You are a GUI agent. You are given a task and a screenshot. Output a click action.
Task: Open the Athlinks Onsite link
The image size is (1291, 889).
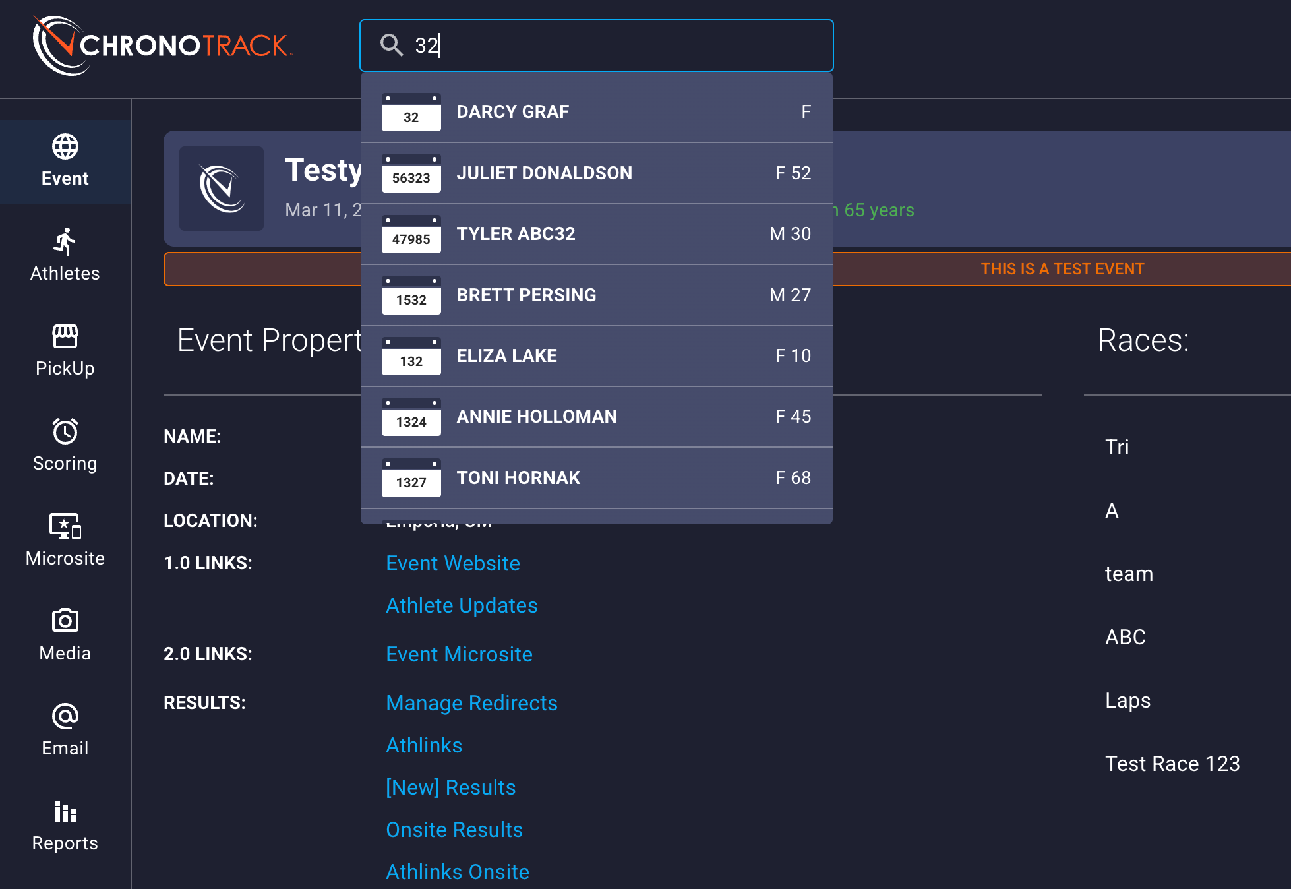click(x=457, y=872)
